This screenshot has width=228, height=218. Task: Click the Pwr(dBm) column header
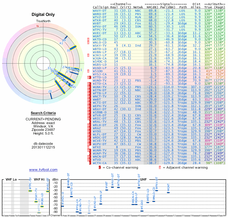168,7
